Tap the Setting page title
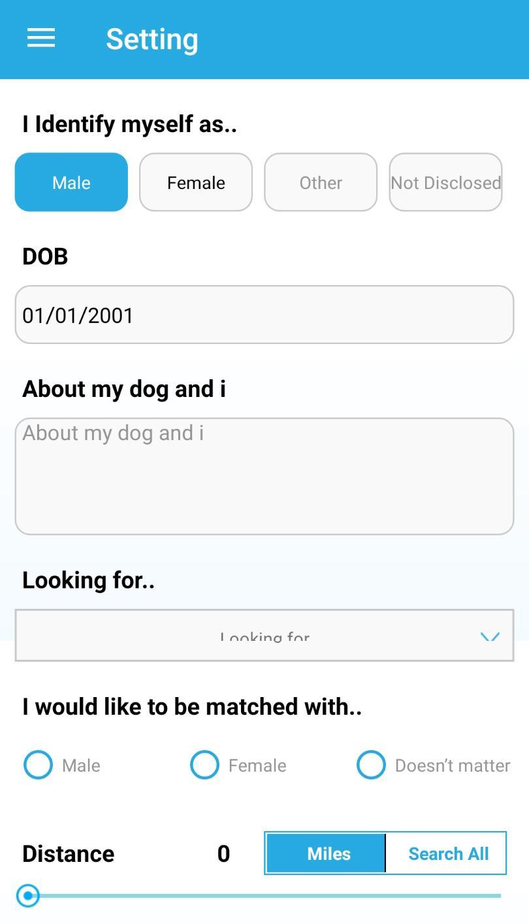This screenshot has height=924, width=529. [x=152, y=39]
